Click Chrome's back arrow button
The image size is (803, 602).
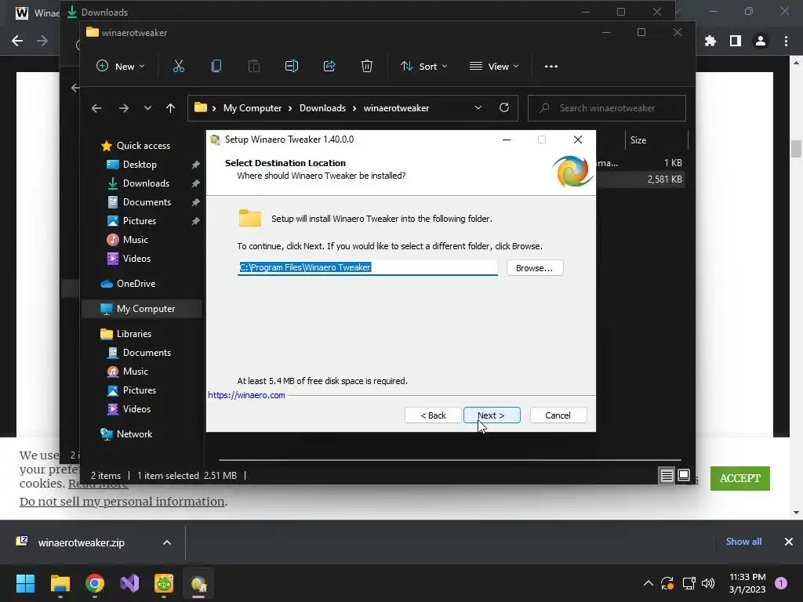click(x=17, y=41)
